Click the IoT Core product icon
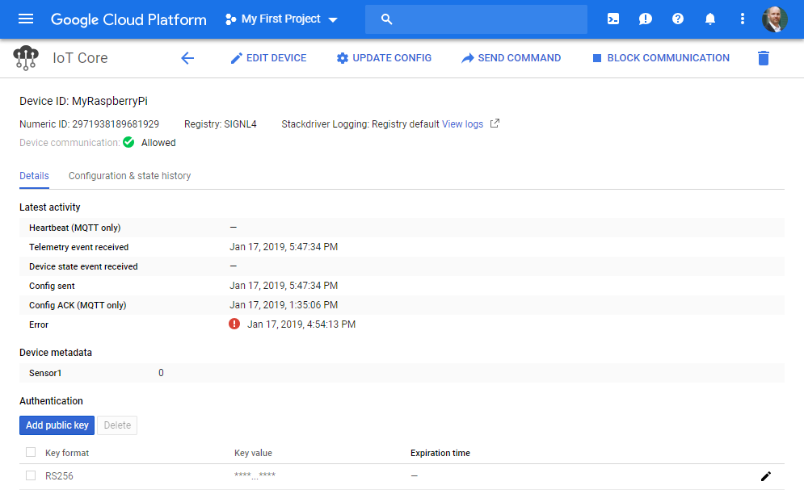The width and height of the screenshot is (804, 494). click(x=26, y=58)
